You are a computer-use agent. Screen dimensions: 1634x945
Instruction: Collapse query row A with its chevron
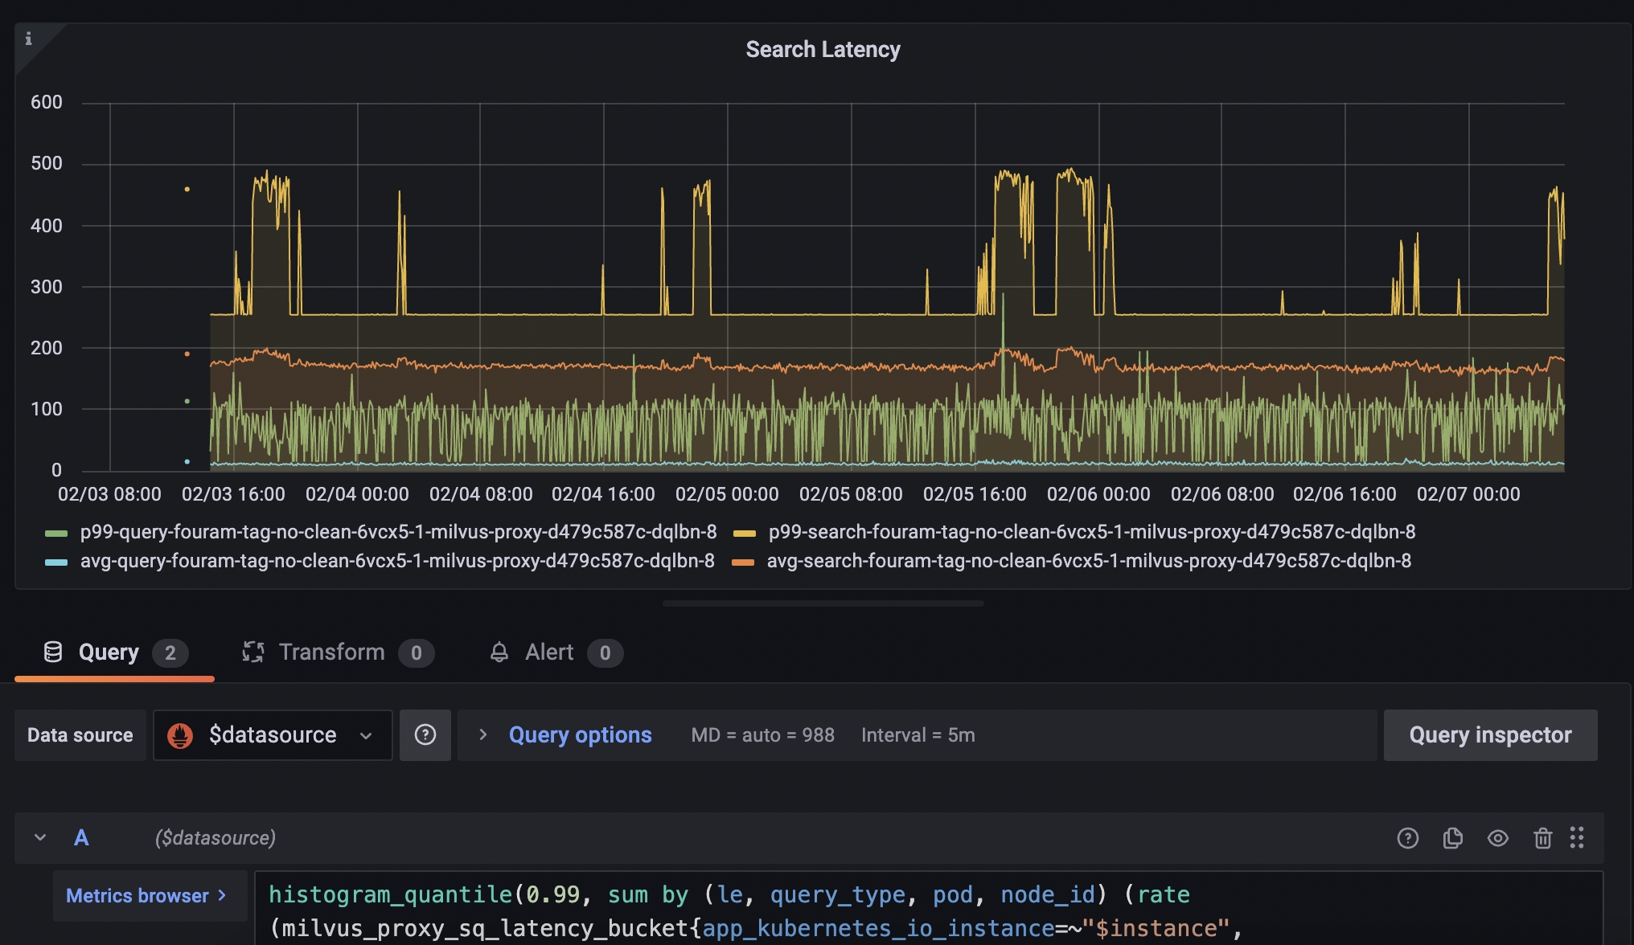(38, 837)
